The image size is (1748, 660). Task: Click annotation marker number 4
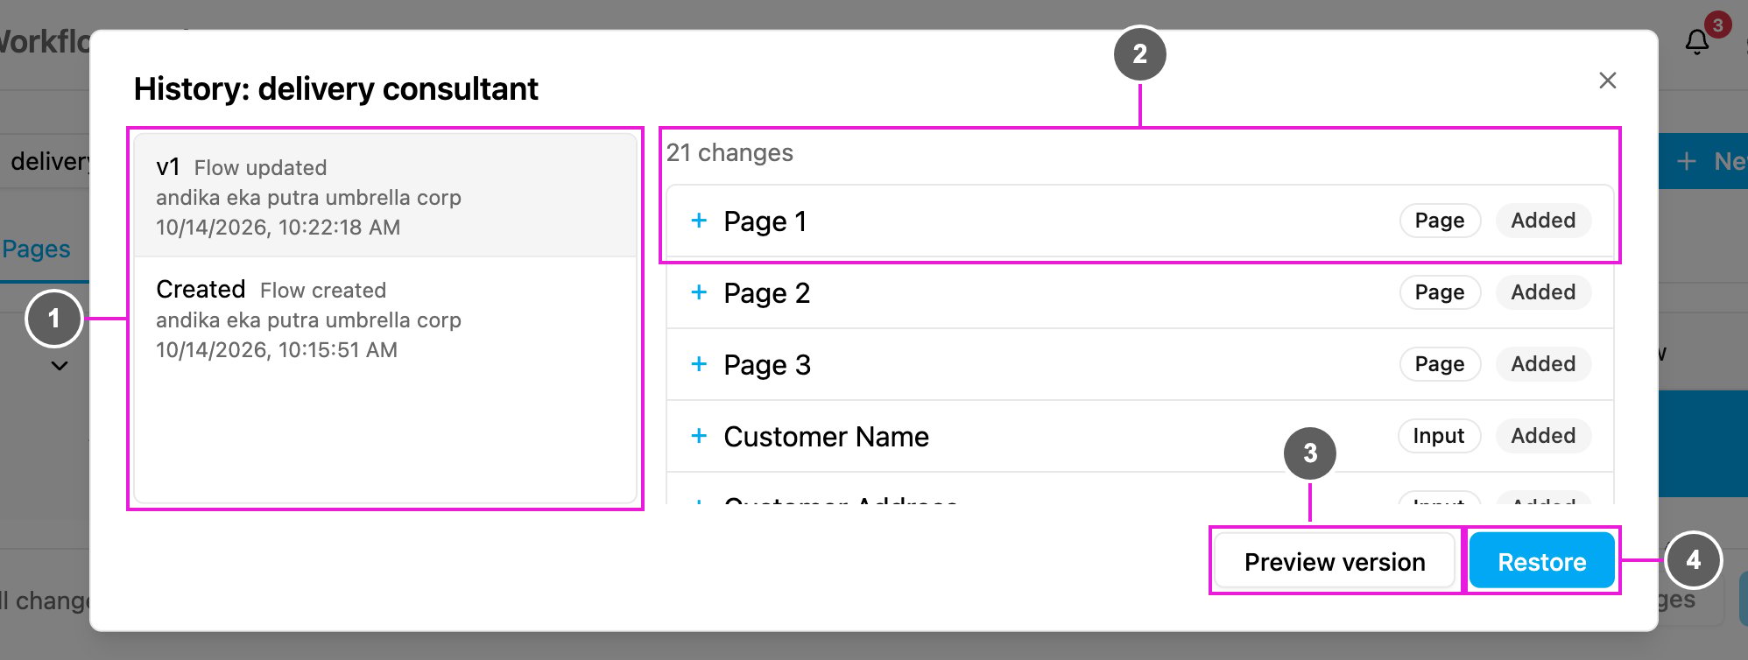coord(1693,560)
